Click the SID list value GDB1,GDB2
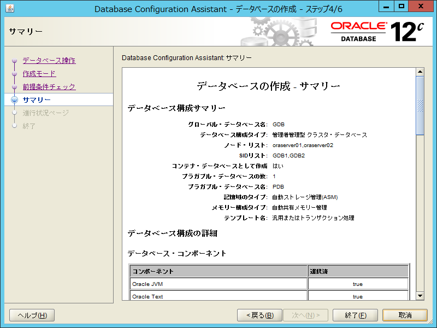The width and height of the screenshot is (437, 328). click(x=288, y=156)
